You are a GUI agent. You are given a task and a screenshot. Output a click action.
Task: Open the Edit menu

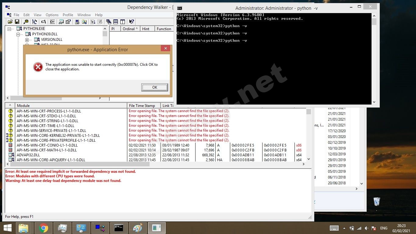coord(26,15)
